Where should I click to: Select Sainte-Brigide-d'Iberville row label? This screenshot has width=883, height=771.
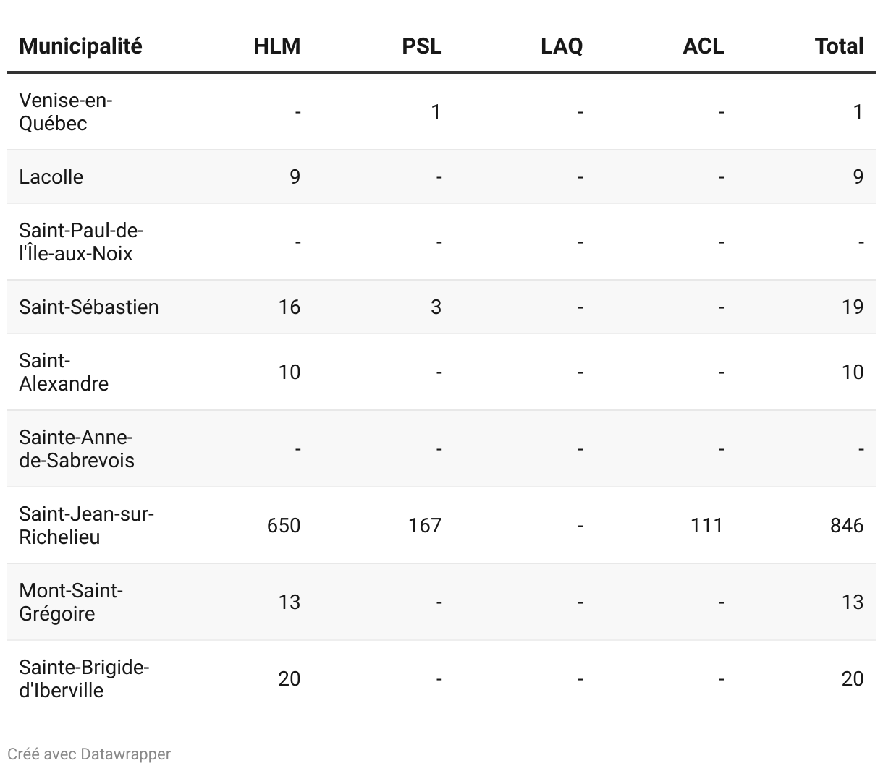(84, 678)
